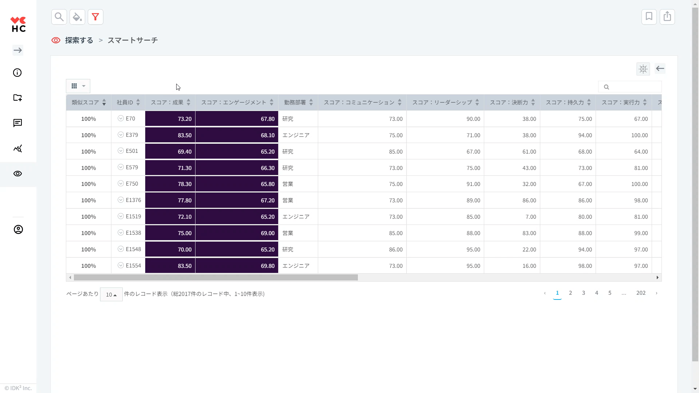The image size is (699, 393).
Task: Click the paint bucket color tool
Action: coord(77,17)
